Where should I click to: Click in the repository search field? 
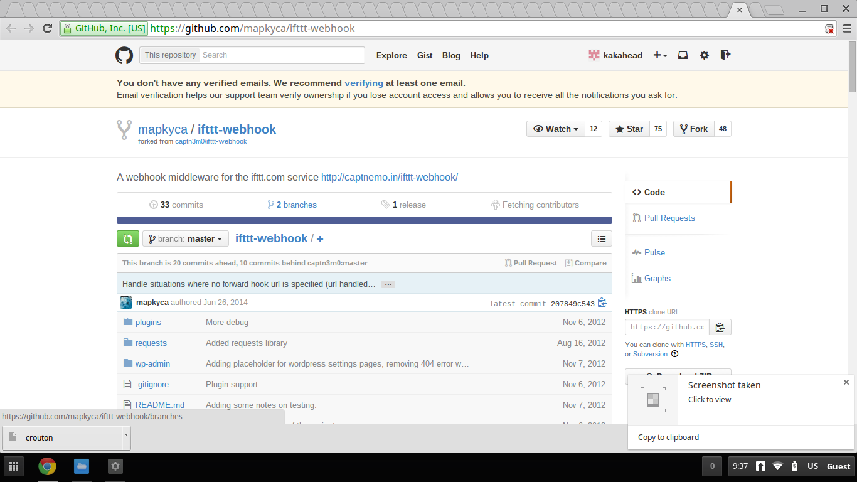(x=282, y=55)
